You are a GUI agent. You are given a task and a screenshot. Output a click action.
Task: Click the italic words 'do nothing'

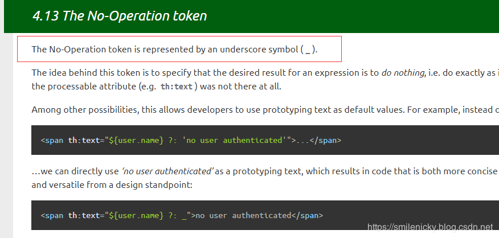pos(403,73)
